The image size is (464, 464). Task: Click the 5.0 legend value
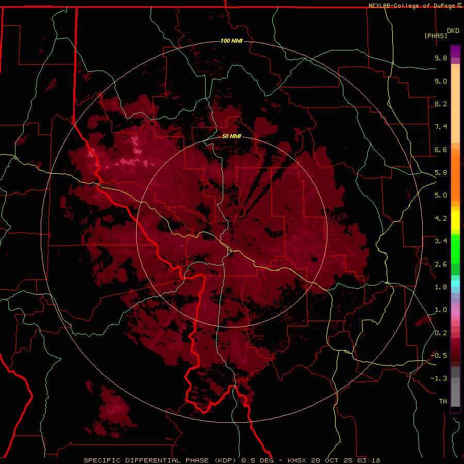coord(441,195)
